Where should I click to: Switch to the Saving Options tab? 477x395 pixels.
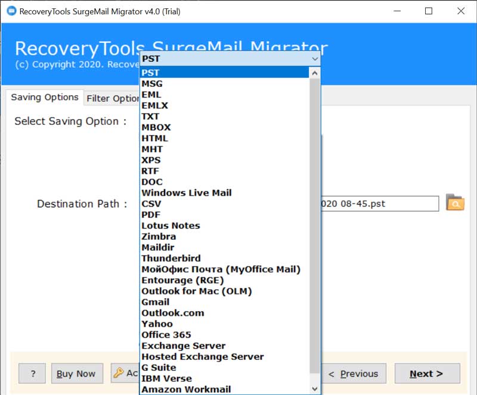click(45, 97)
